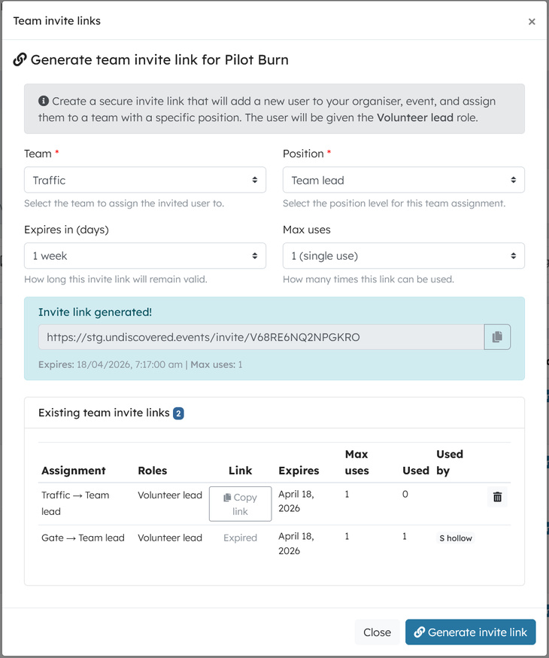Click the chain link icon beside the heading
The height and width of the screenshot is (658, 549).
[x=20, y=59]
